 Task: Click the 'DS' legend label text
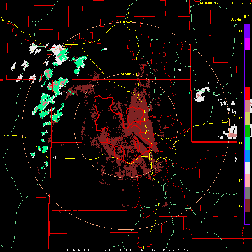[x=240, y=168]
